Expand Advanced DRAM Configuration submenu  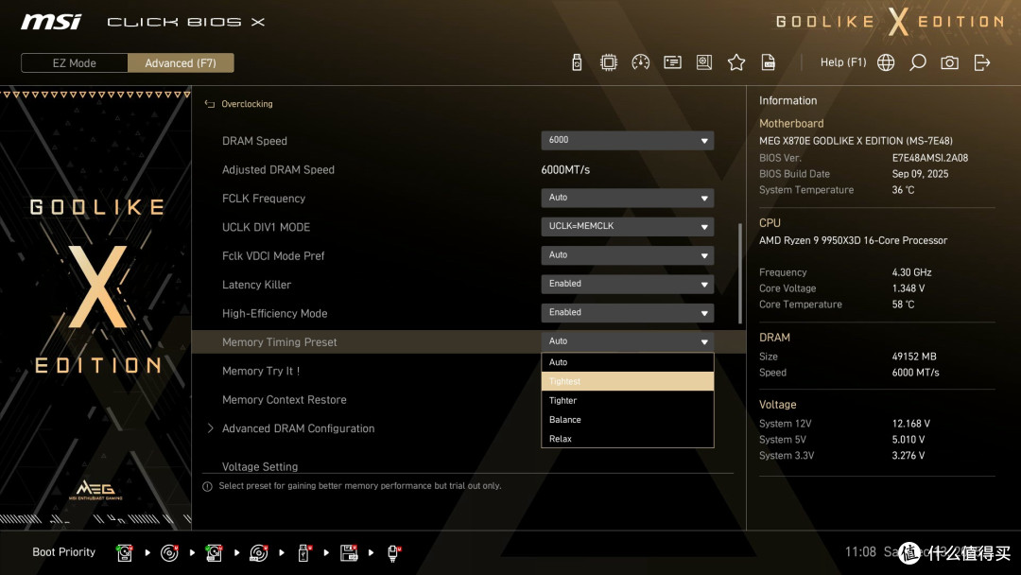(298, 428)
